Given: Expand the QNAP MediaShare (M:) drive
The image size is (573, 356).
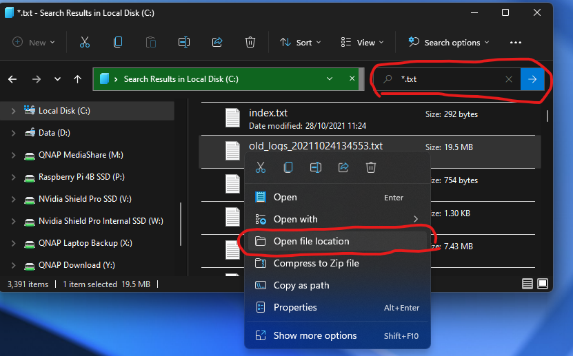Looking at the screenshot, I should (x=13, y=155).
